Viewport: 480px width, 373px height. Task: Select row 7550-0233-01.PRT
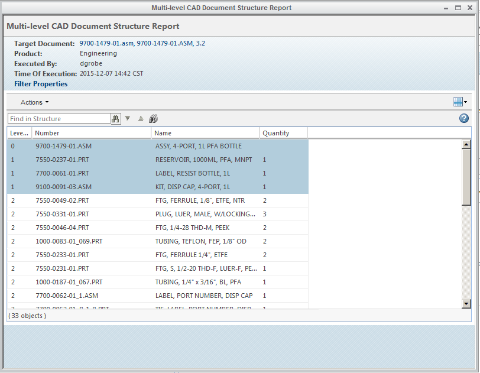tap(158, 255)
